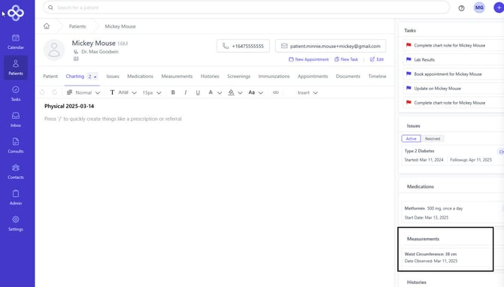
Task: Switch to the Patient tab
Action: click(50, 77)
